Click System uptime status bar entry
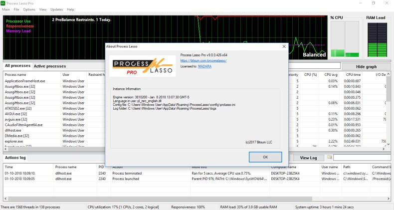This screenshot has width=394, height=210. [x=324, y=207]
